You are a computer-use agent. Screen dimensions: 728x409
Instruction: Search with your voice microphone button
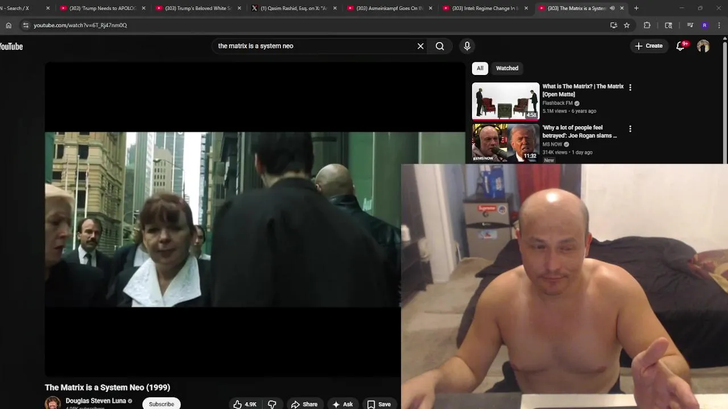click(467, 46)
